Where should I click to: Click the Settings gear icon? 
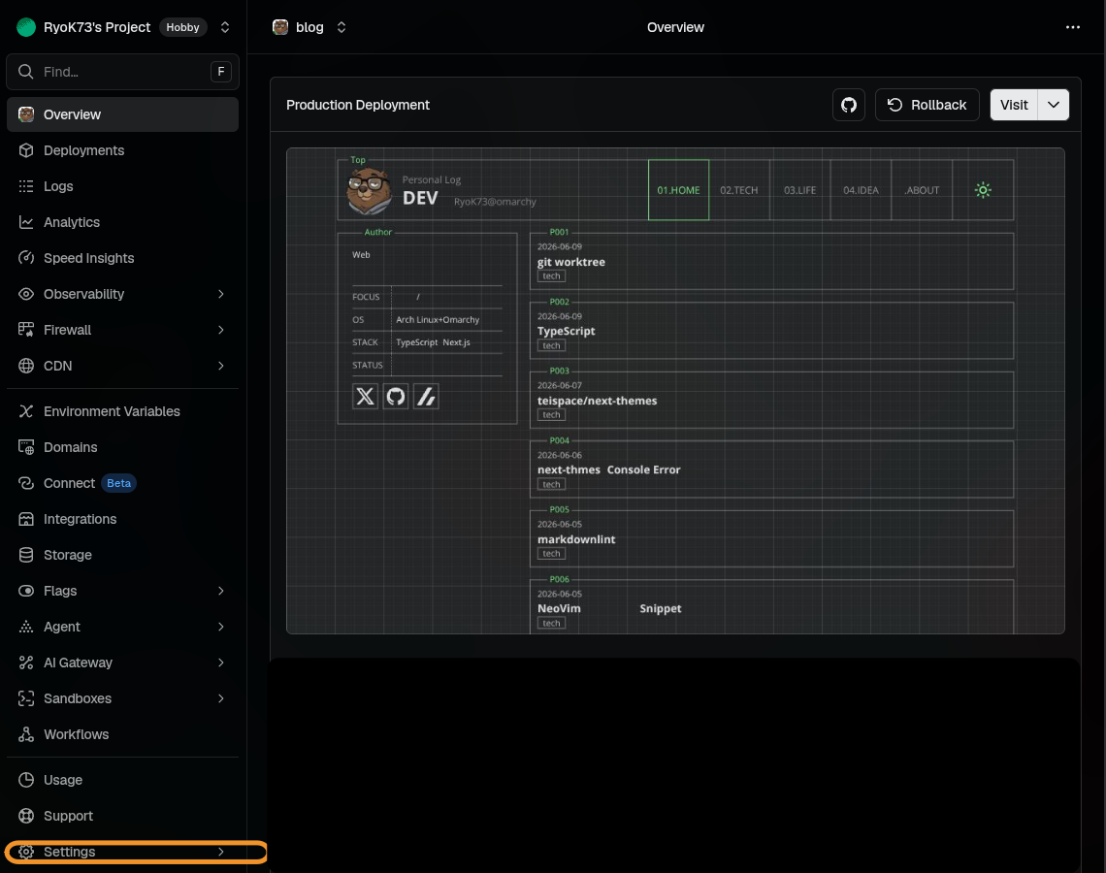pyautogui.click(x=26, y=852)
